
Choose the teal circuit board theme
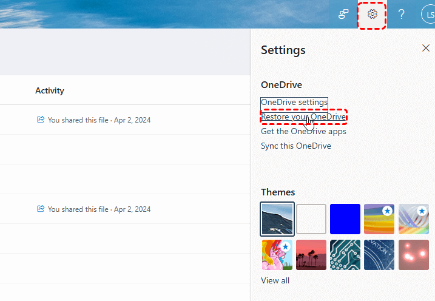tap(345, 255)
